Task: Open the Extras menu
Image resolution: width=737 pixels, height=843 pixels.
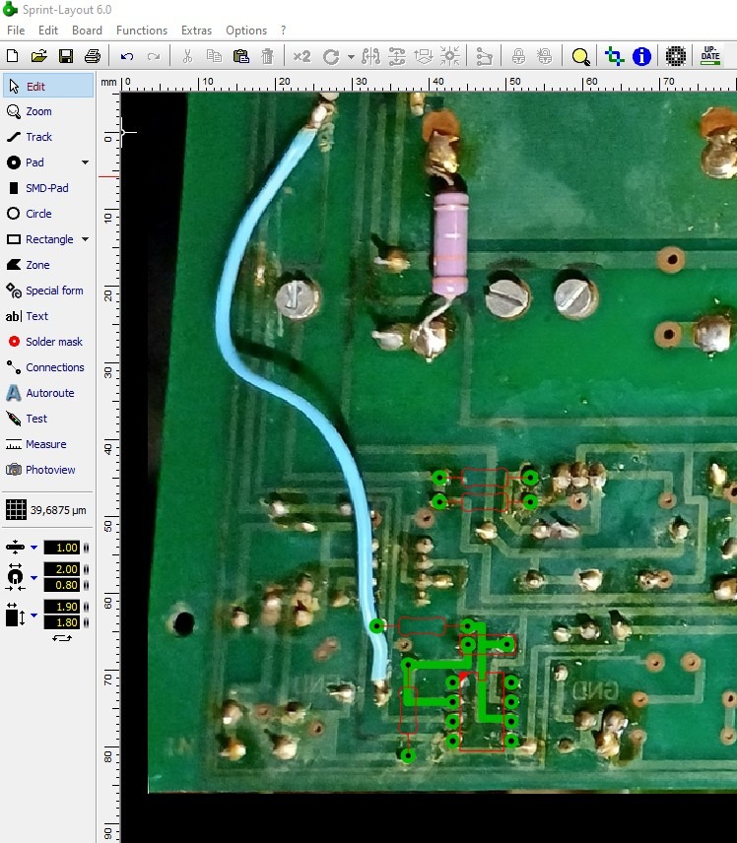Action: click(196, 31)
